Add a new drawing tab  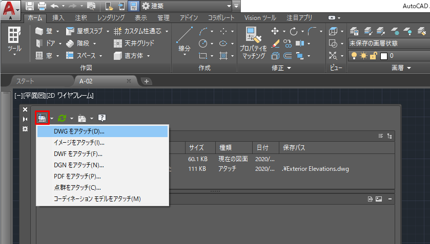click(x=147, y=81)
